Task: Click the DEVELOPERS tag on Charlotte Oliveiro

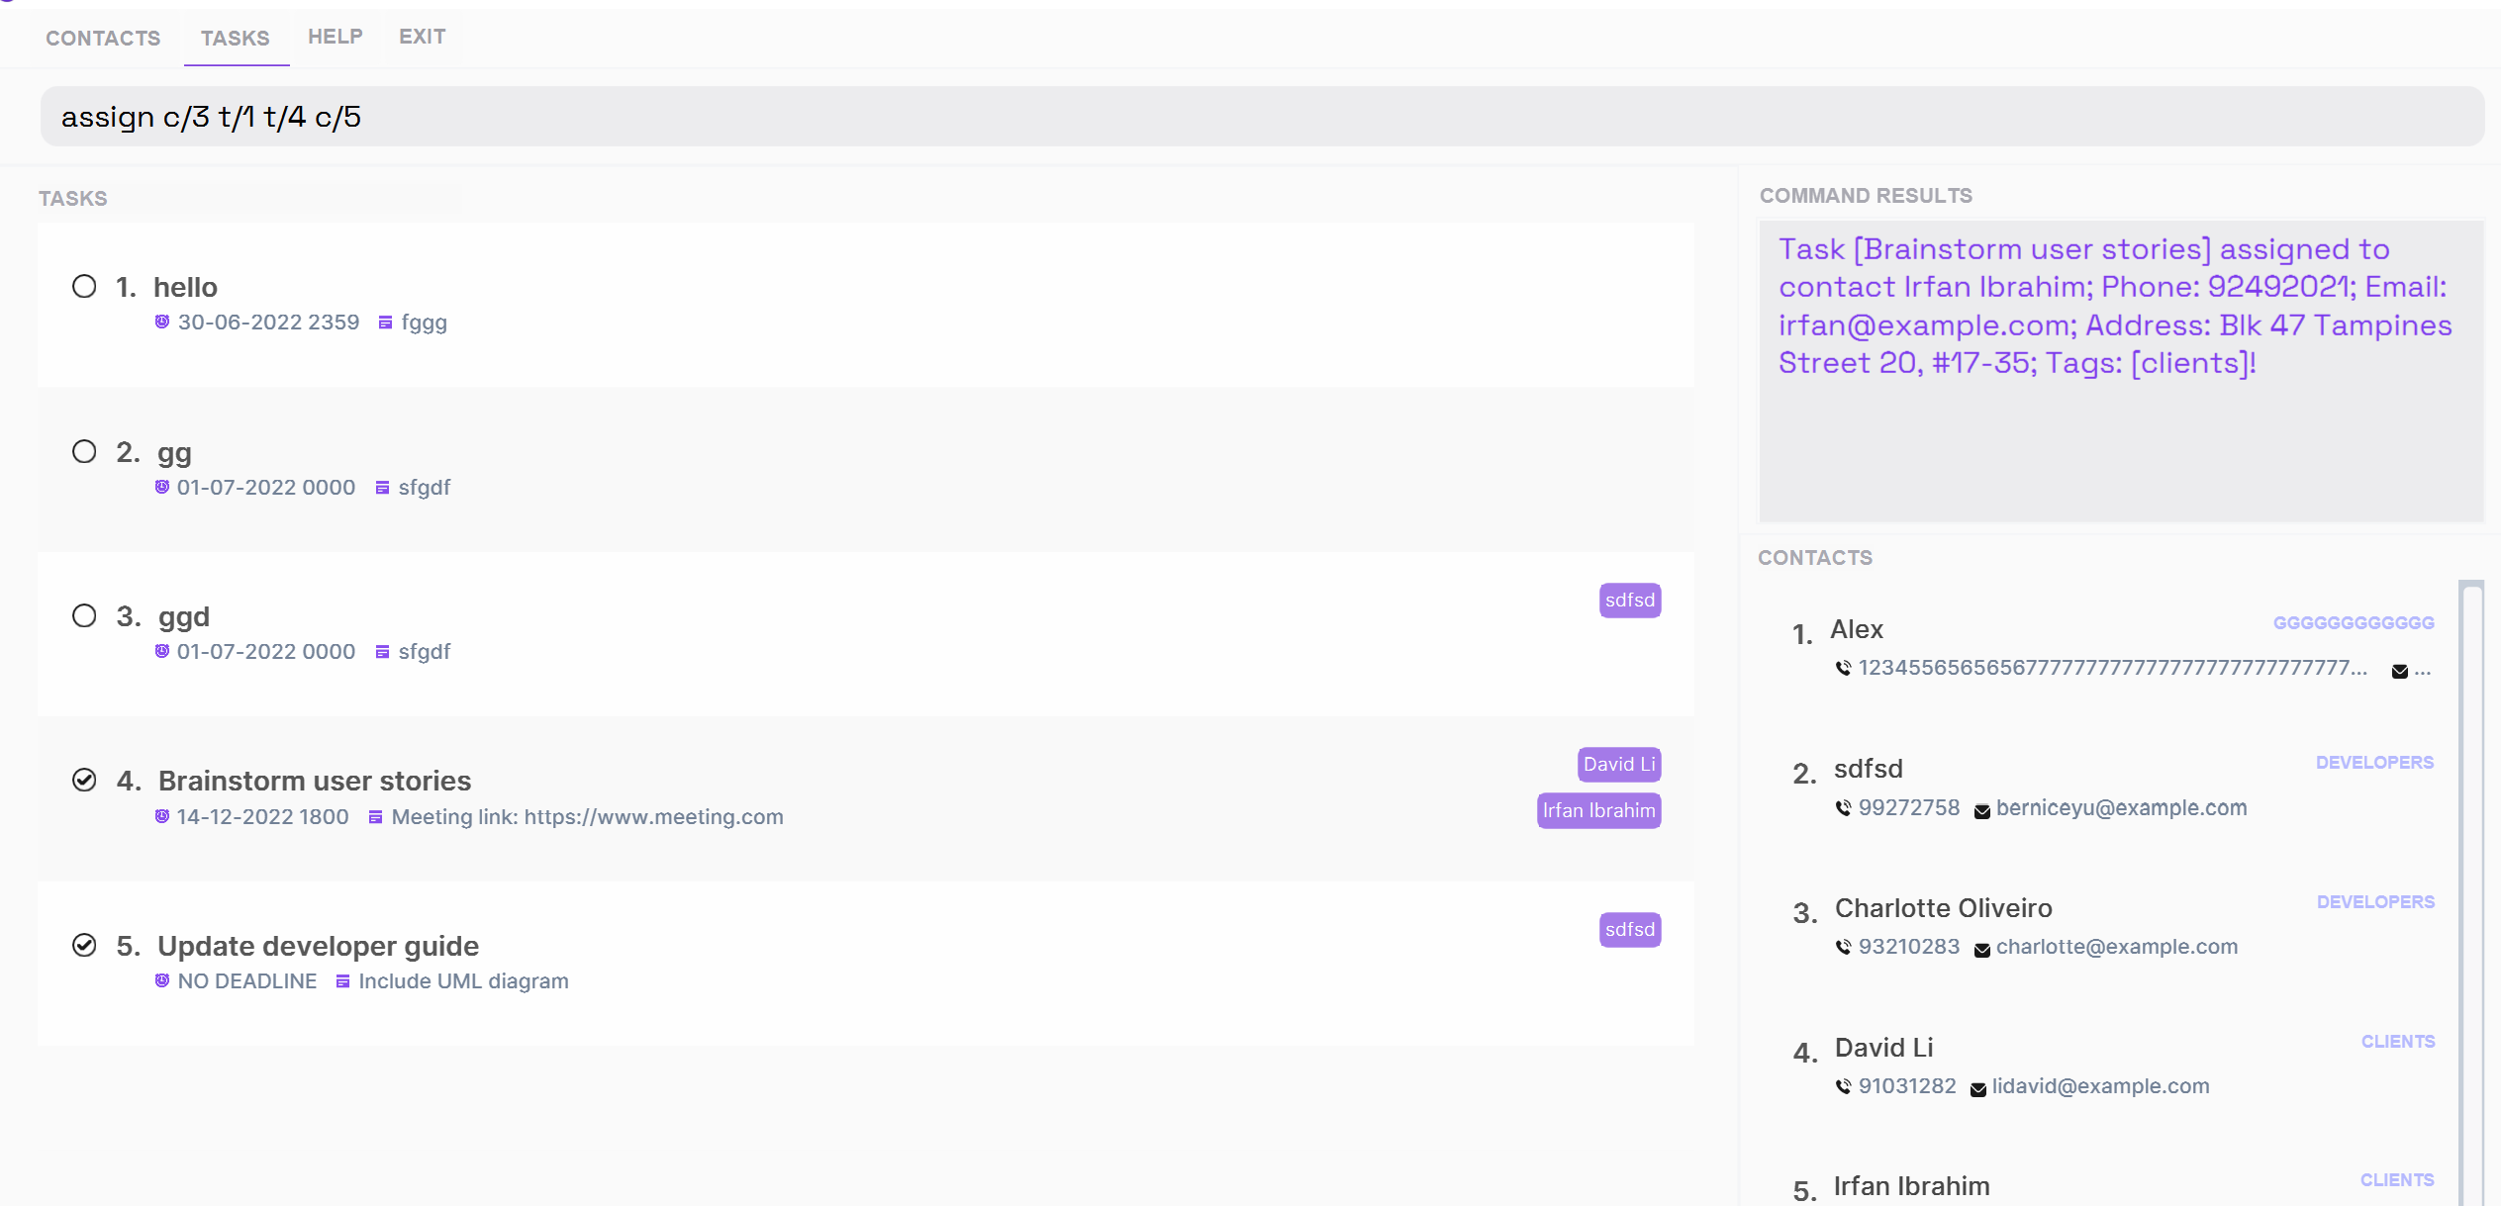Action: click(x=2374, y=902)
